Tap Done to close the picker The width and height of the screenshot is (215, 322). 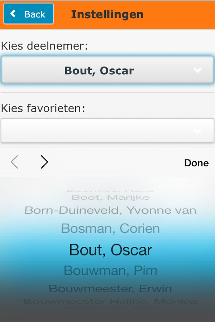(x=196, y=163)
